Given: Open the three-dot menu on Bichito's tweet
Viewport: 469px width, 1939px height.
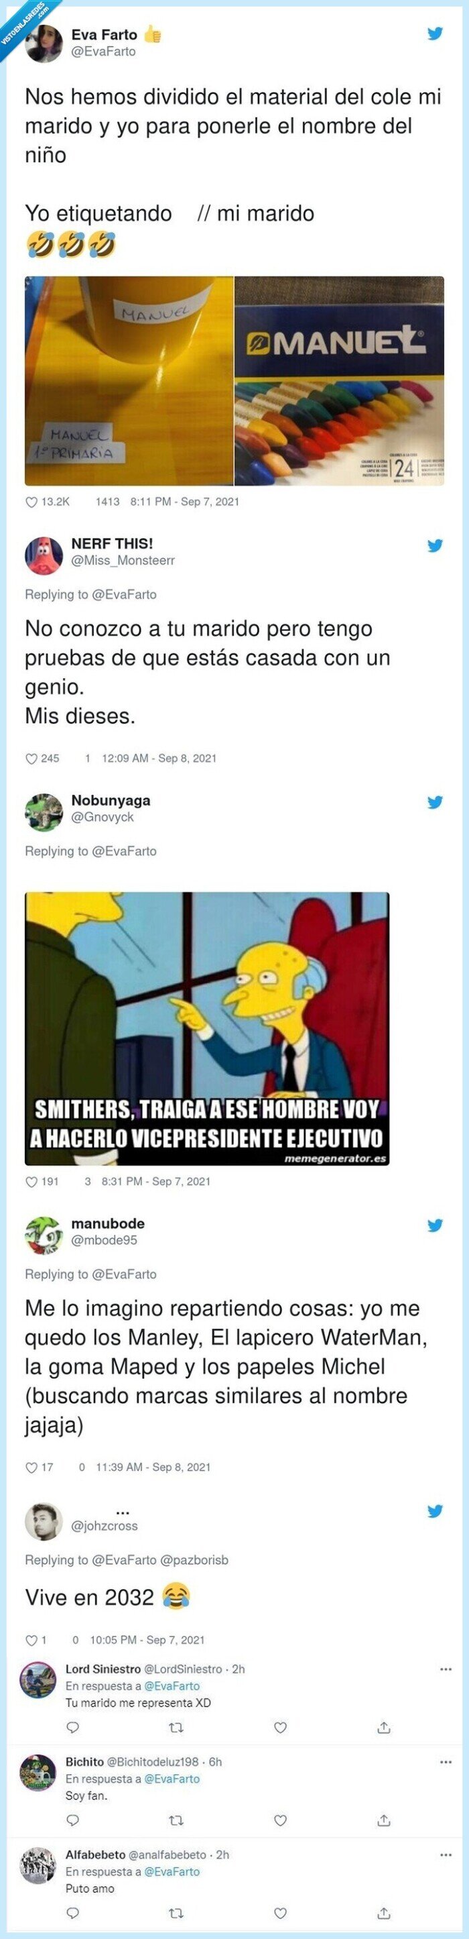Looking at the screenshot, I should (x=446, y=1762).
